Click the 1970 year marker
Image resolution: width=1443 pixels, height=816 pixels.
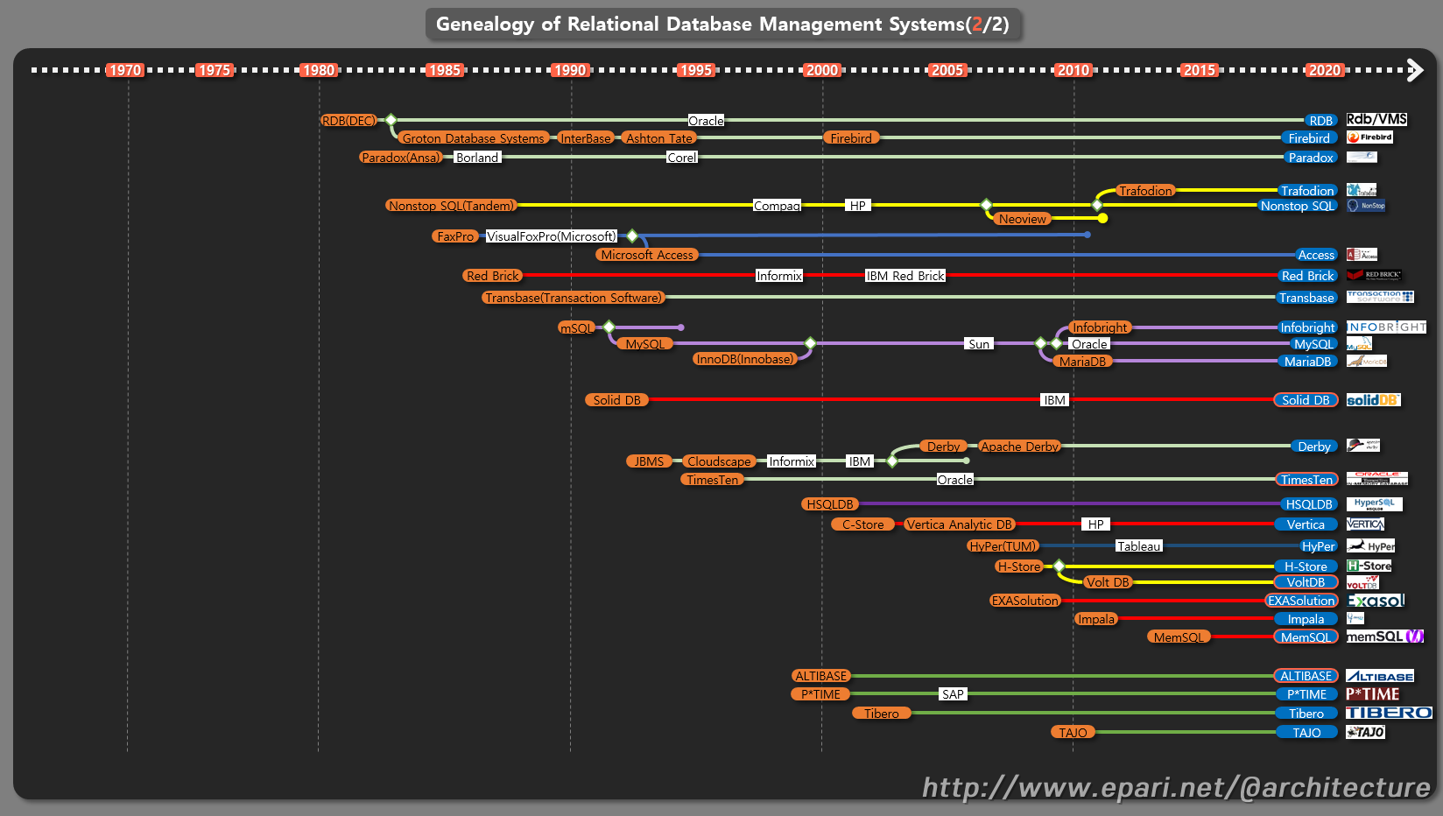click(124, 70)
